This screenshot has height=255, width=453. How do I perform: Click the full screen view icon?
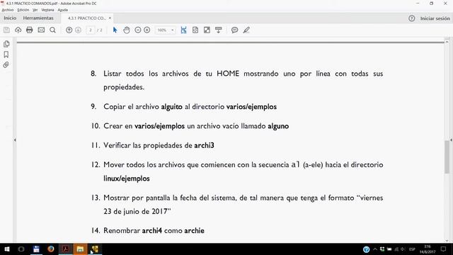click(207, 30)
